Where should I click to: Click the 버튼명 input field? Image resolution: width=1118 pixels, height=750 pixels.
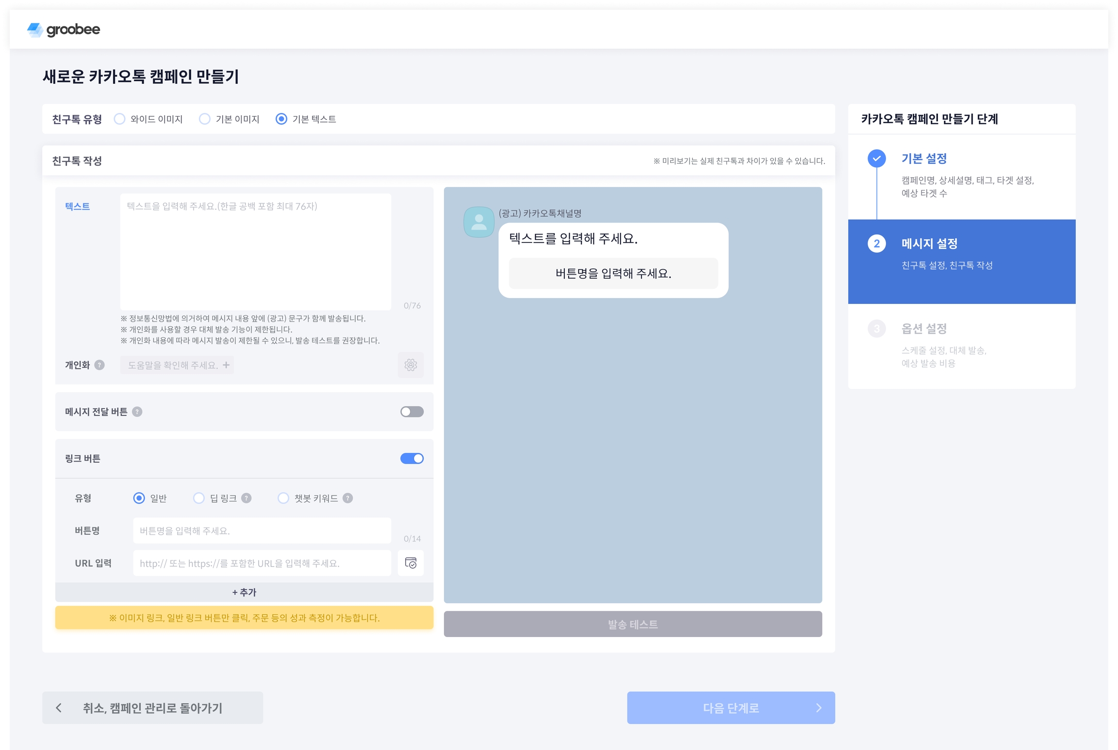262,530
